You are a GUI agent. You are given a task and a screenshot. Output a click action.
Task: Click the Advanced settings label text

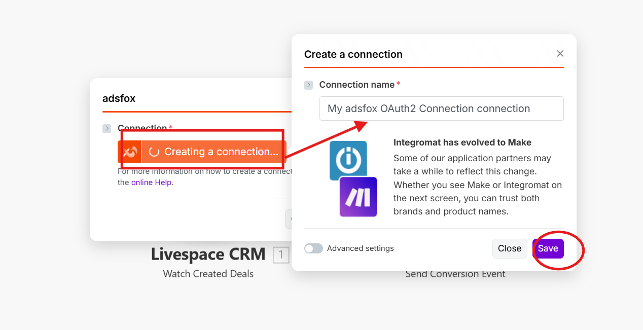[360, 248]
